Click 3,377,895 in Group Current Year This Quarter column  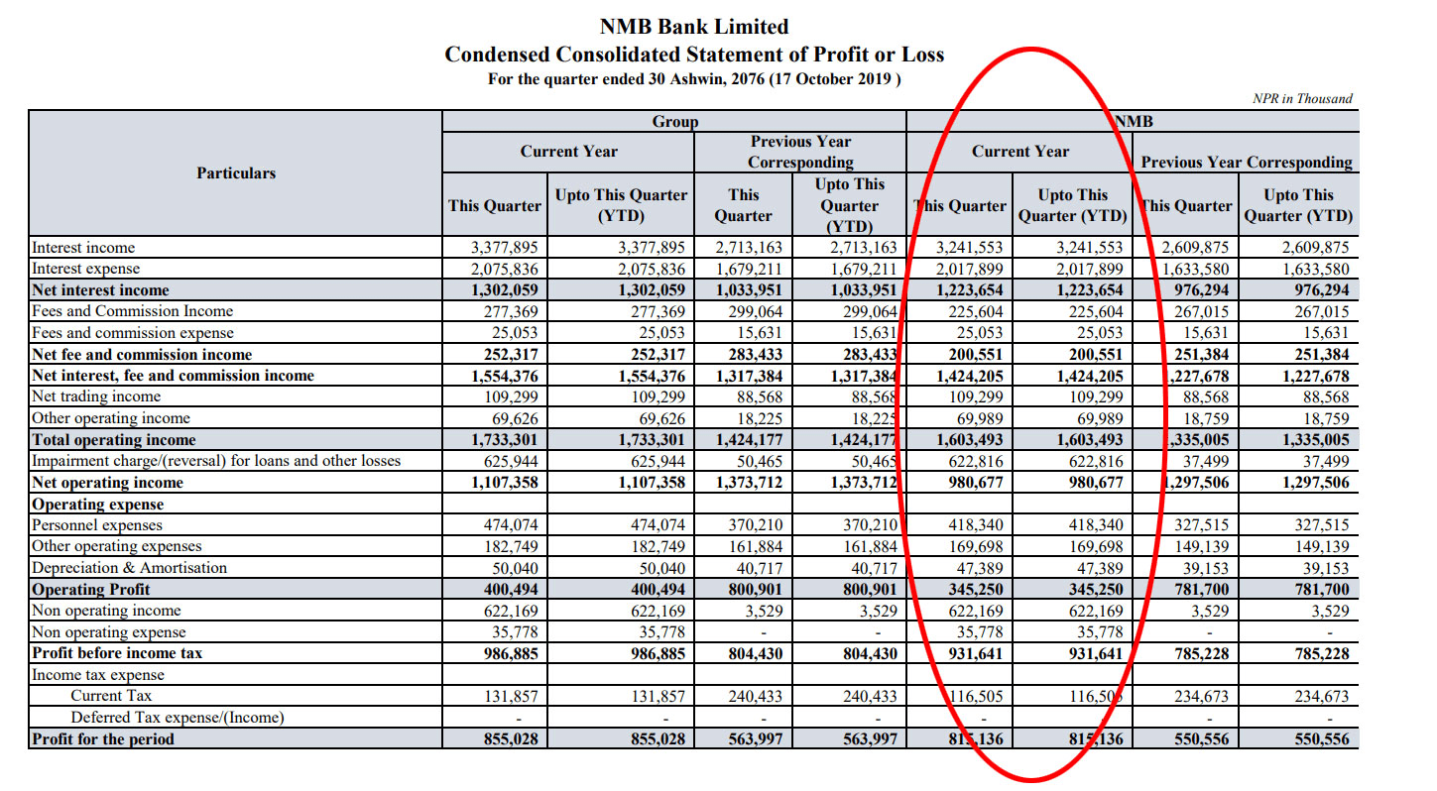click(x=503, y=248)
